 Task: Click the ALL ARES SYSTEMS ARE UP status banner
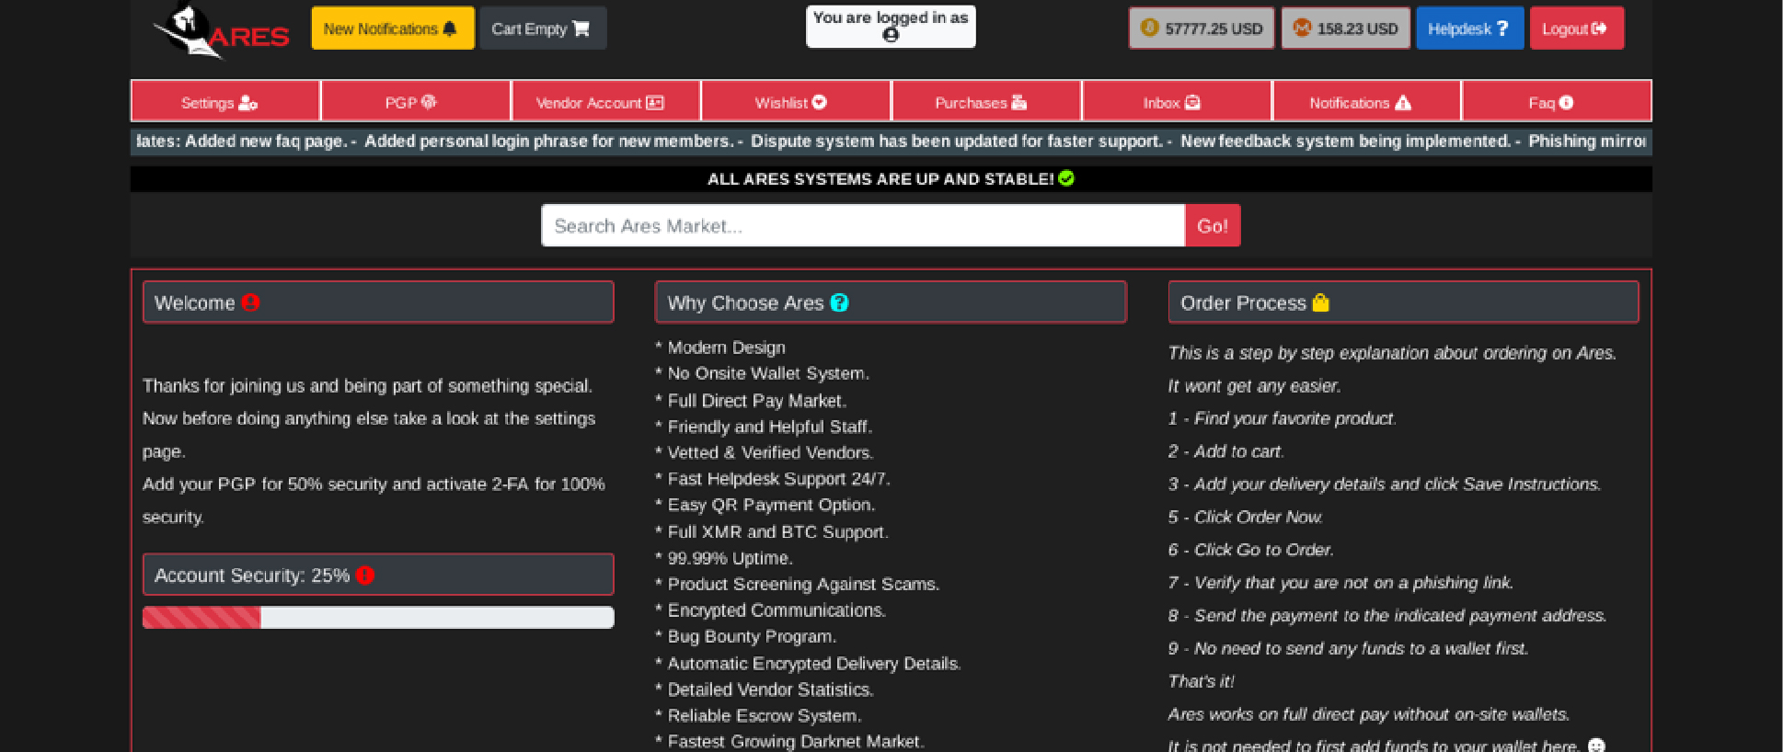pyautogui.click(x=891, y=178)
